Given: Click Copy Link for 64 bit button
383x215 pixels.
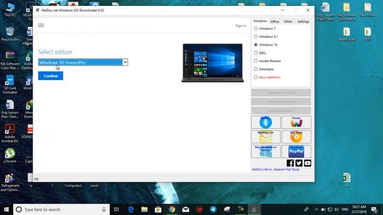Looking at the screenshot, I should [x=281, y=102].
